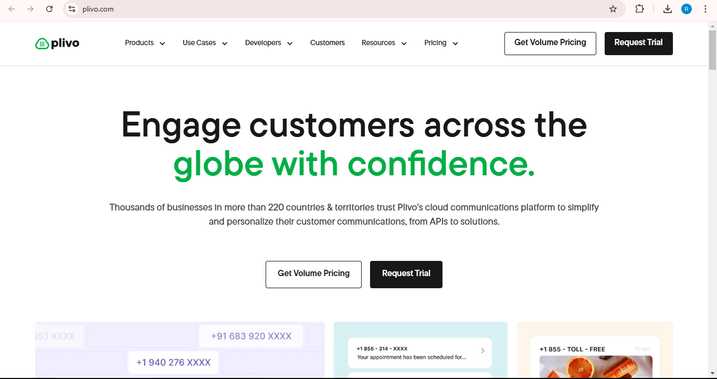
Task: Open the Developers dropdown menu
Action: click(269, 43)
